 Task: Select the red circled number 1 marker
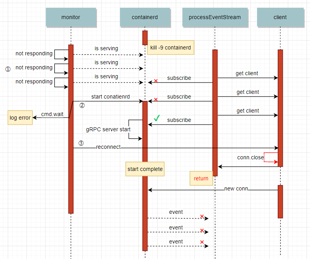[7, 69]
